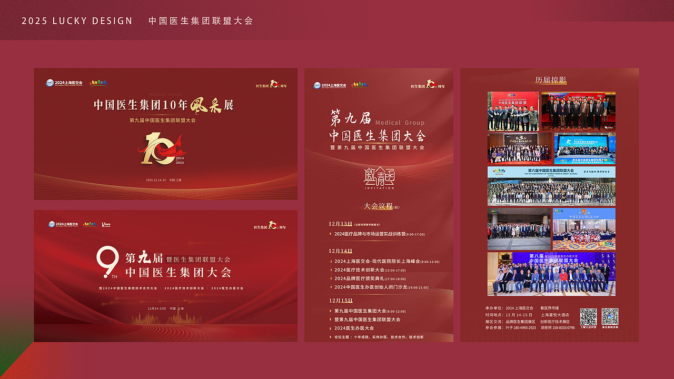Viewport: 674px width, 379px height.
Task: Click the 2024上海医交会 logo on the invitation poster
Action: [x=330, y=85]
